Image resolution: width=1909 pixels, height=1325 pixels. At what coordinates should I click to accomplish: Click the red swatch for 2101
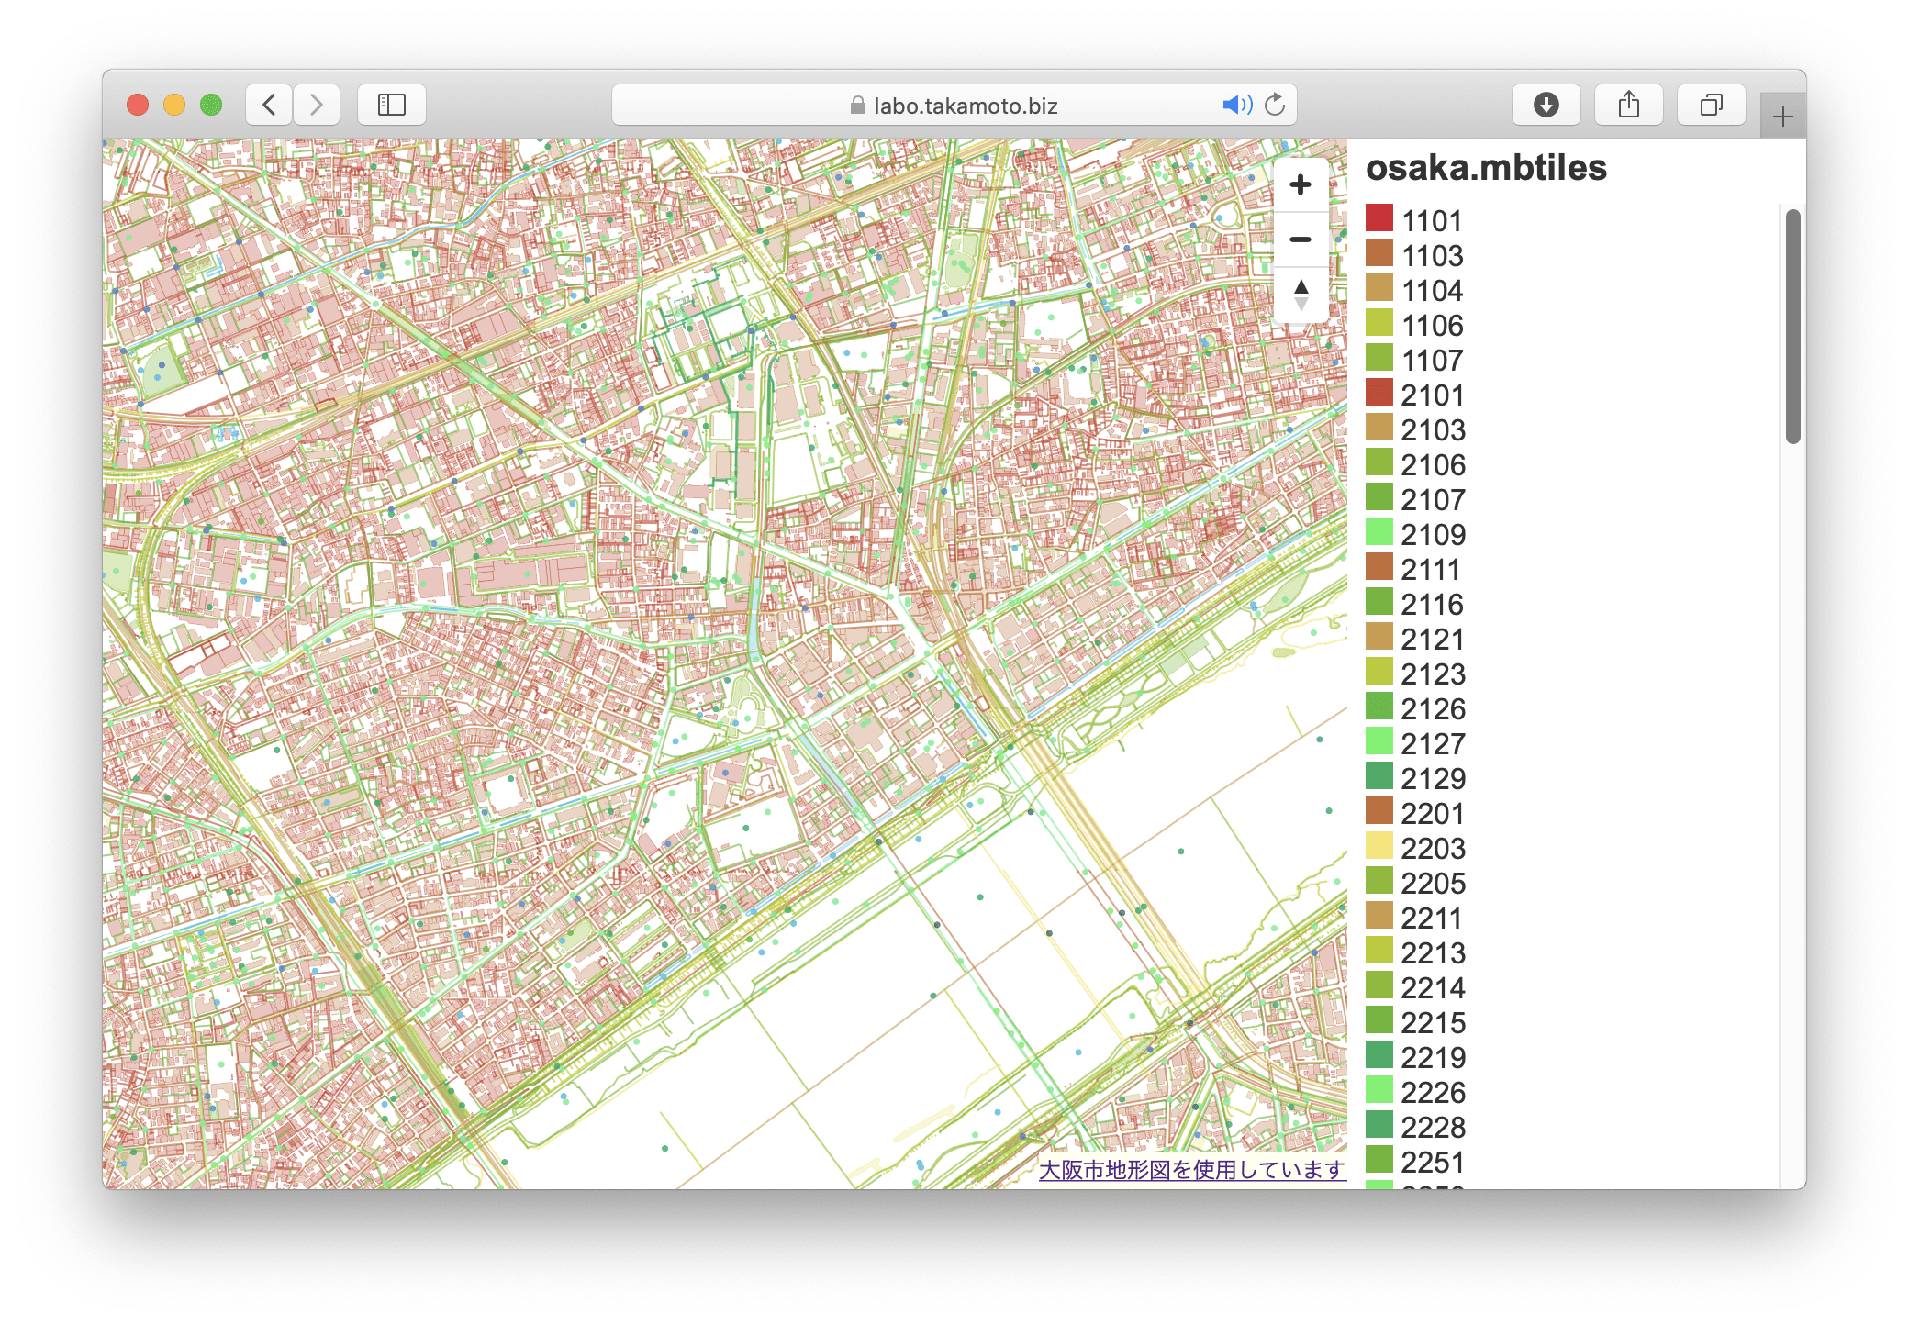point(1379,392)
